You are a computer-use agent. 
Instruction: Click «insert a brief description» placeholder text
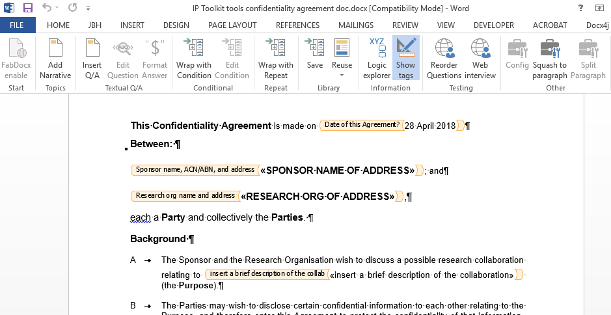point(422,275)
